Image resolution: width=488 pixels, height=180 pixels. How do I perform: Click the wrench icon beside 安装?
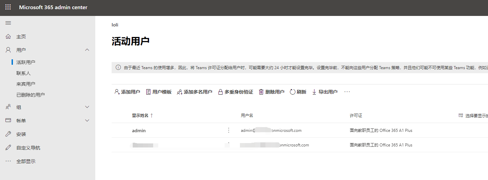click(9, 134)
